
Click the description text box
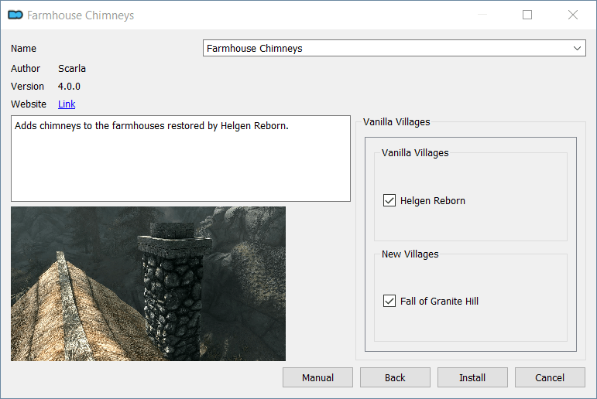[180, 159]
